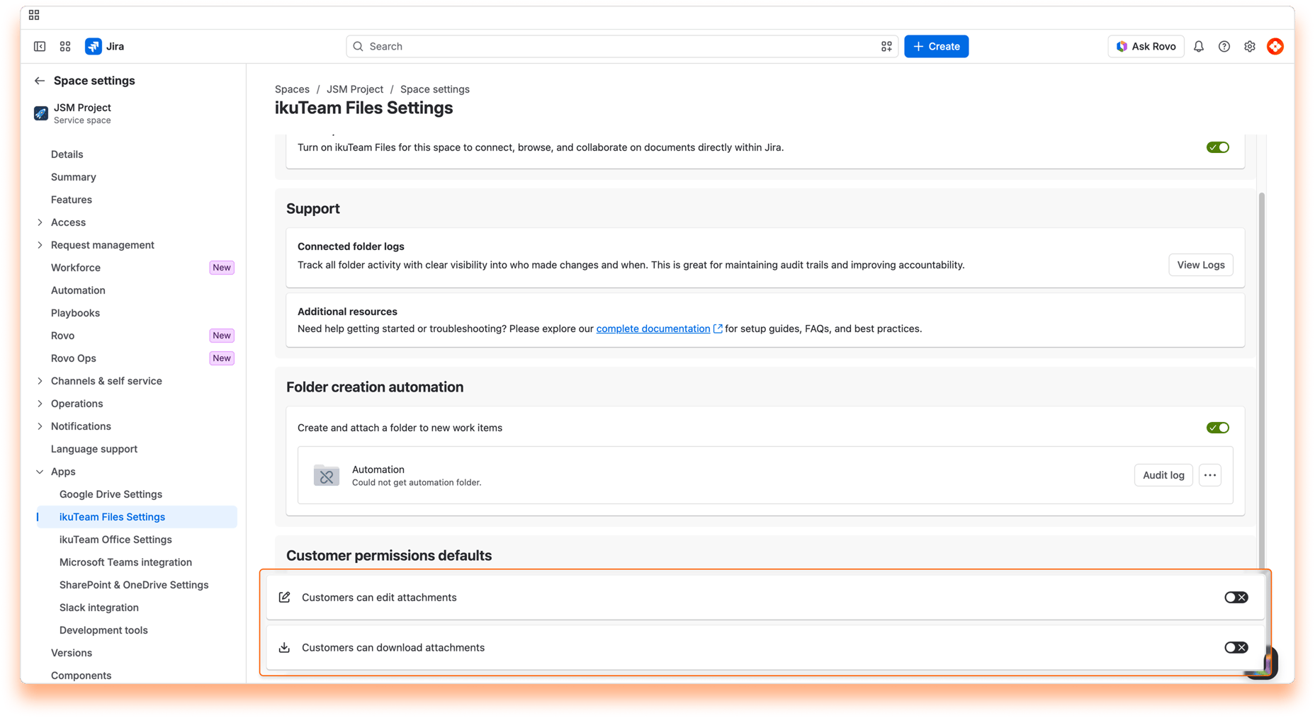Collapse the sidebar using the panel icon
Viewport: 1315px width, 718px height.
tap(40, 46)
